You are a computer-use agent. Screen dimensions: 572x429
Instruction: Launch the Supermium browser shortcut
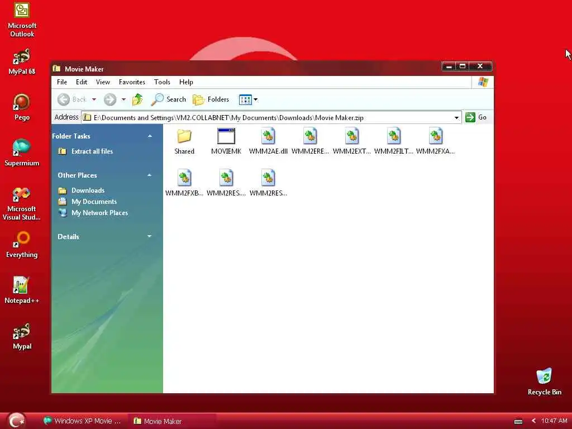pos(22,153)
